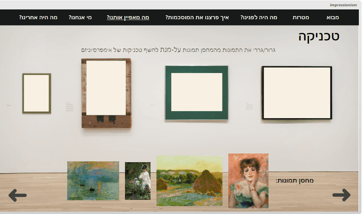Click the left arrow navigation icon
The image size is (362, 214).
(x=18, y=195)
